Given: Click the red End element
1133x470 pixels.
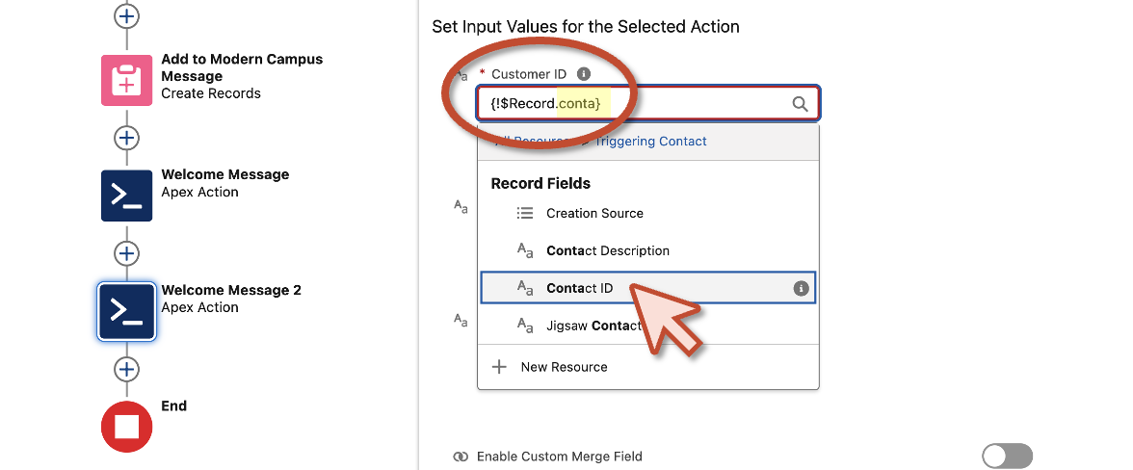Looking at the screenshot, I should tap(126, 427).
